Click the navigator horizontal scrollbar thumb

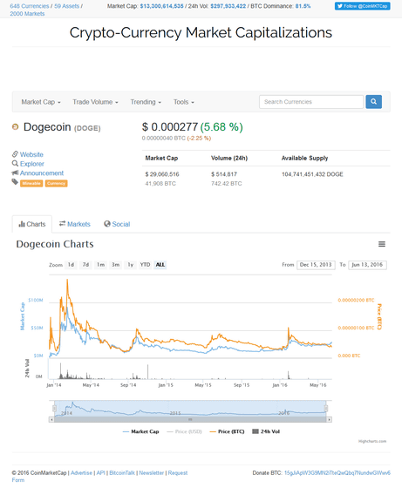[190, 419]
